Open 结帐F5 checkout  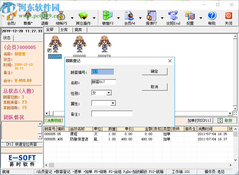pyautogui.click(x=61, y=18)
